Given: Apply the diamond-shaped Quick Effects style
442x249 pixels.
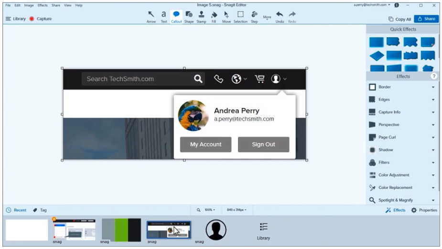Looking at the screenshot, I should [377, 56].
